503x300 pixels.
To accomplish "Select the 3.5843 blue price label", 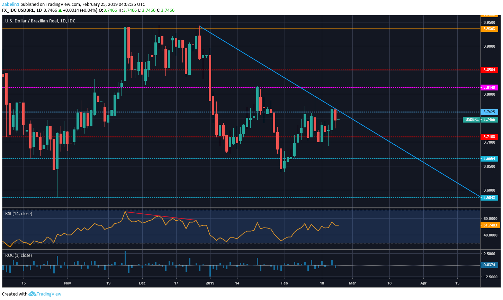I will point(489,197).
